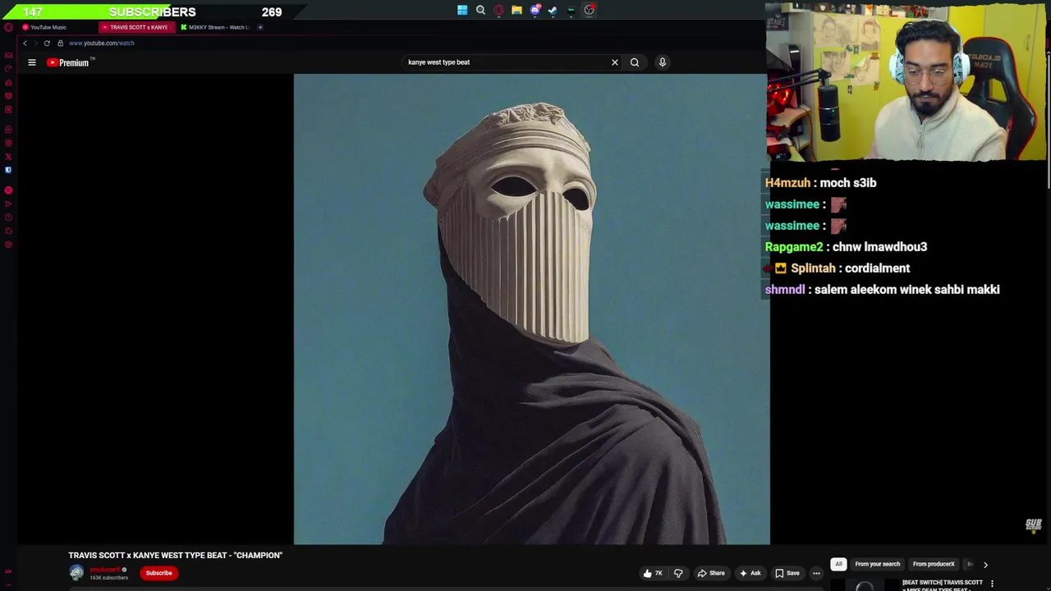Screen dimensions: 1051x591
Task: Click chat username "H4mzuh"
Action: click(x=787, y=183)
